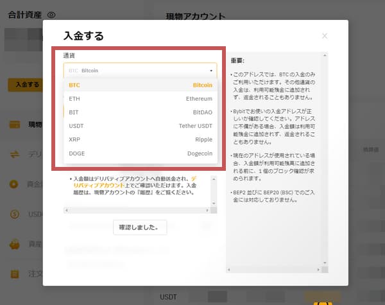385x305 pixels.
Task: Click 重要 panel scroll up arrow
Action: [325, 56]
